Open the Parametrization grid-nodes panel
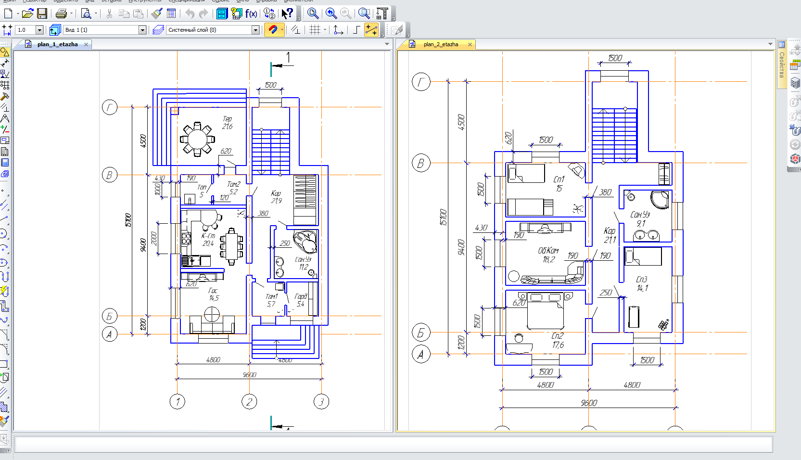Screen dimensions: 801x460 [5, 85]
